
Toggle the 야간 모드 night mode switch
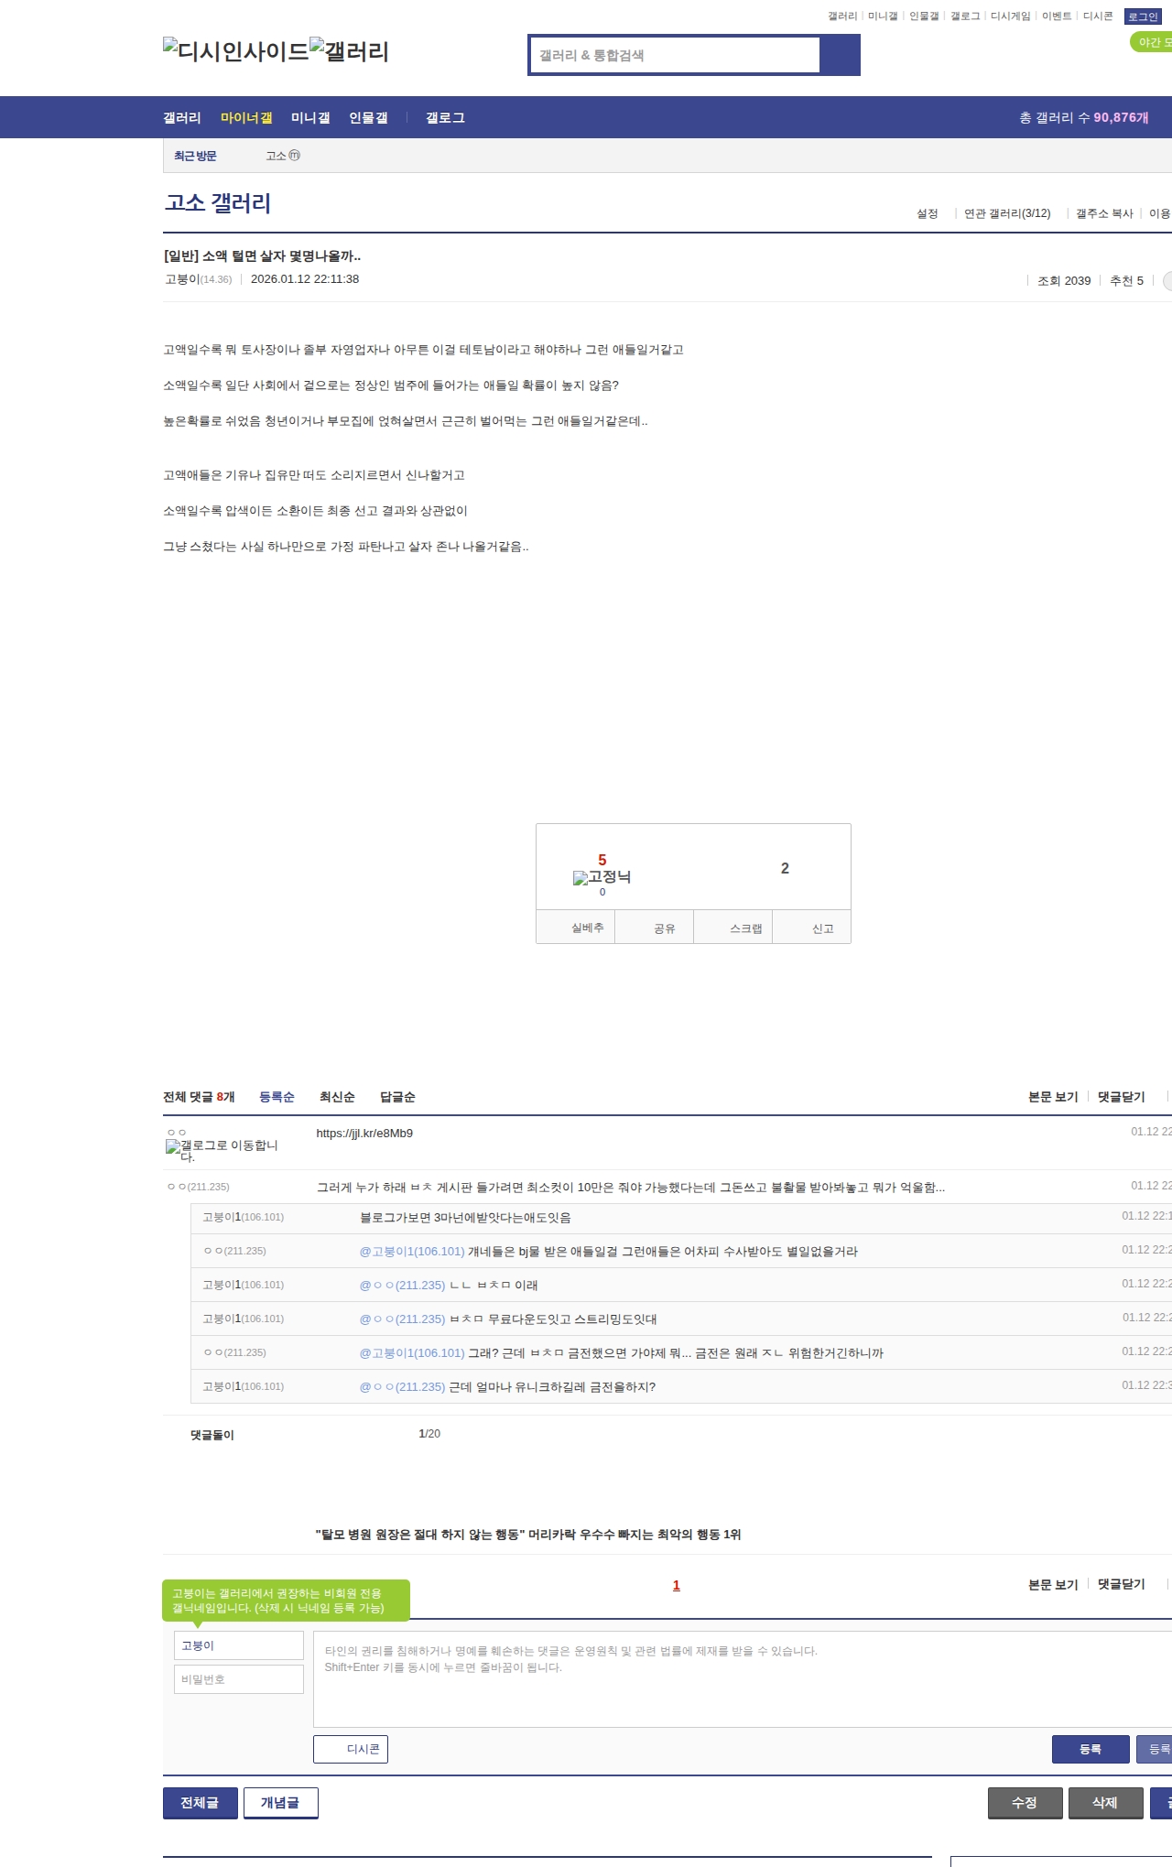pyautogui.click(x=1152, y=42)
